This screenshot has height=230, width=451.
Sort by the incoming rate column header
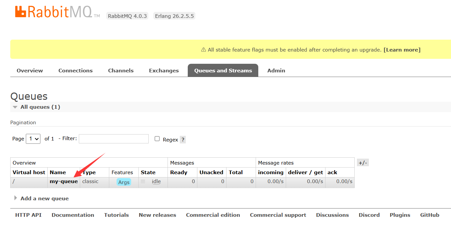point(271,172)
